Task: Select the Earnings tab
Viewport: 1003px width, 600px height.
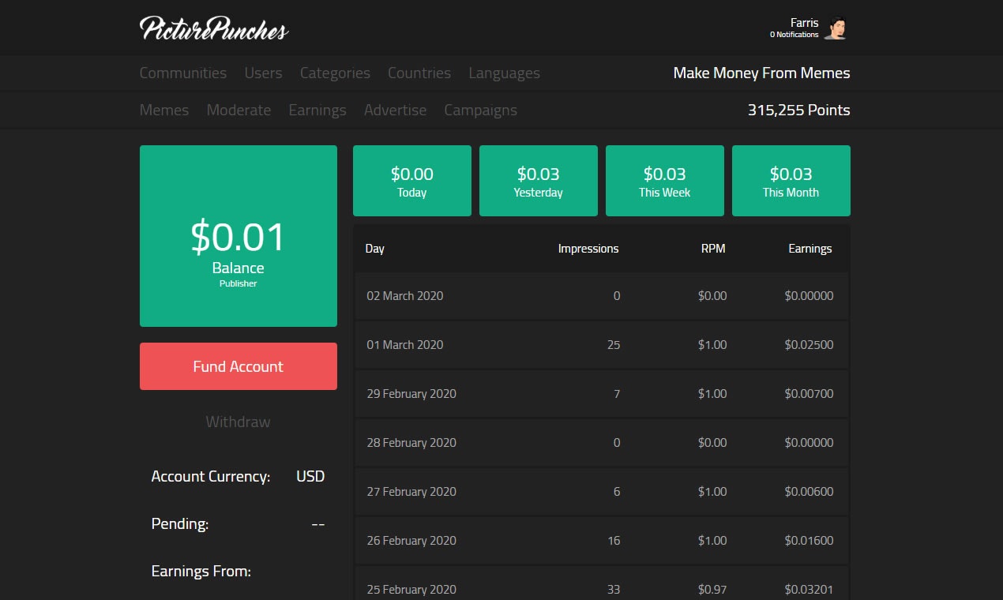Action: point(317,110)
